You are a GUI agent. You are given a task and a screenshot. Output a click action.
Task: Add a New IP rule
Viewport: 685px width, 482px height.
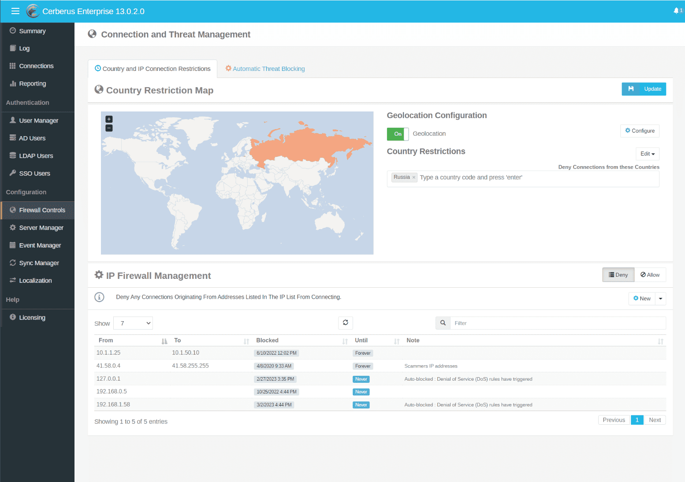[x=642, y=299]
